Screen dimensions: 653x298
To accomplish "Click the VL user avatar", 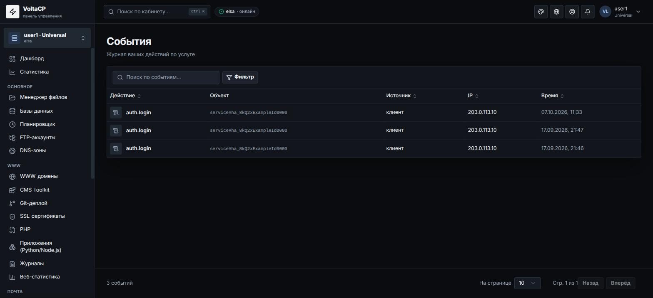I will coord(605,12).
